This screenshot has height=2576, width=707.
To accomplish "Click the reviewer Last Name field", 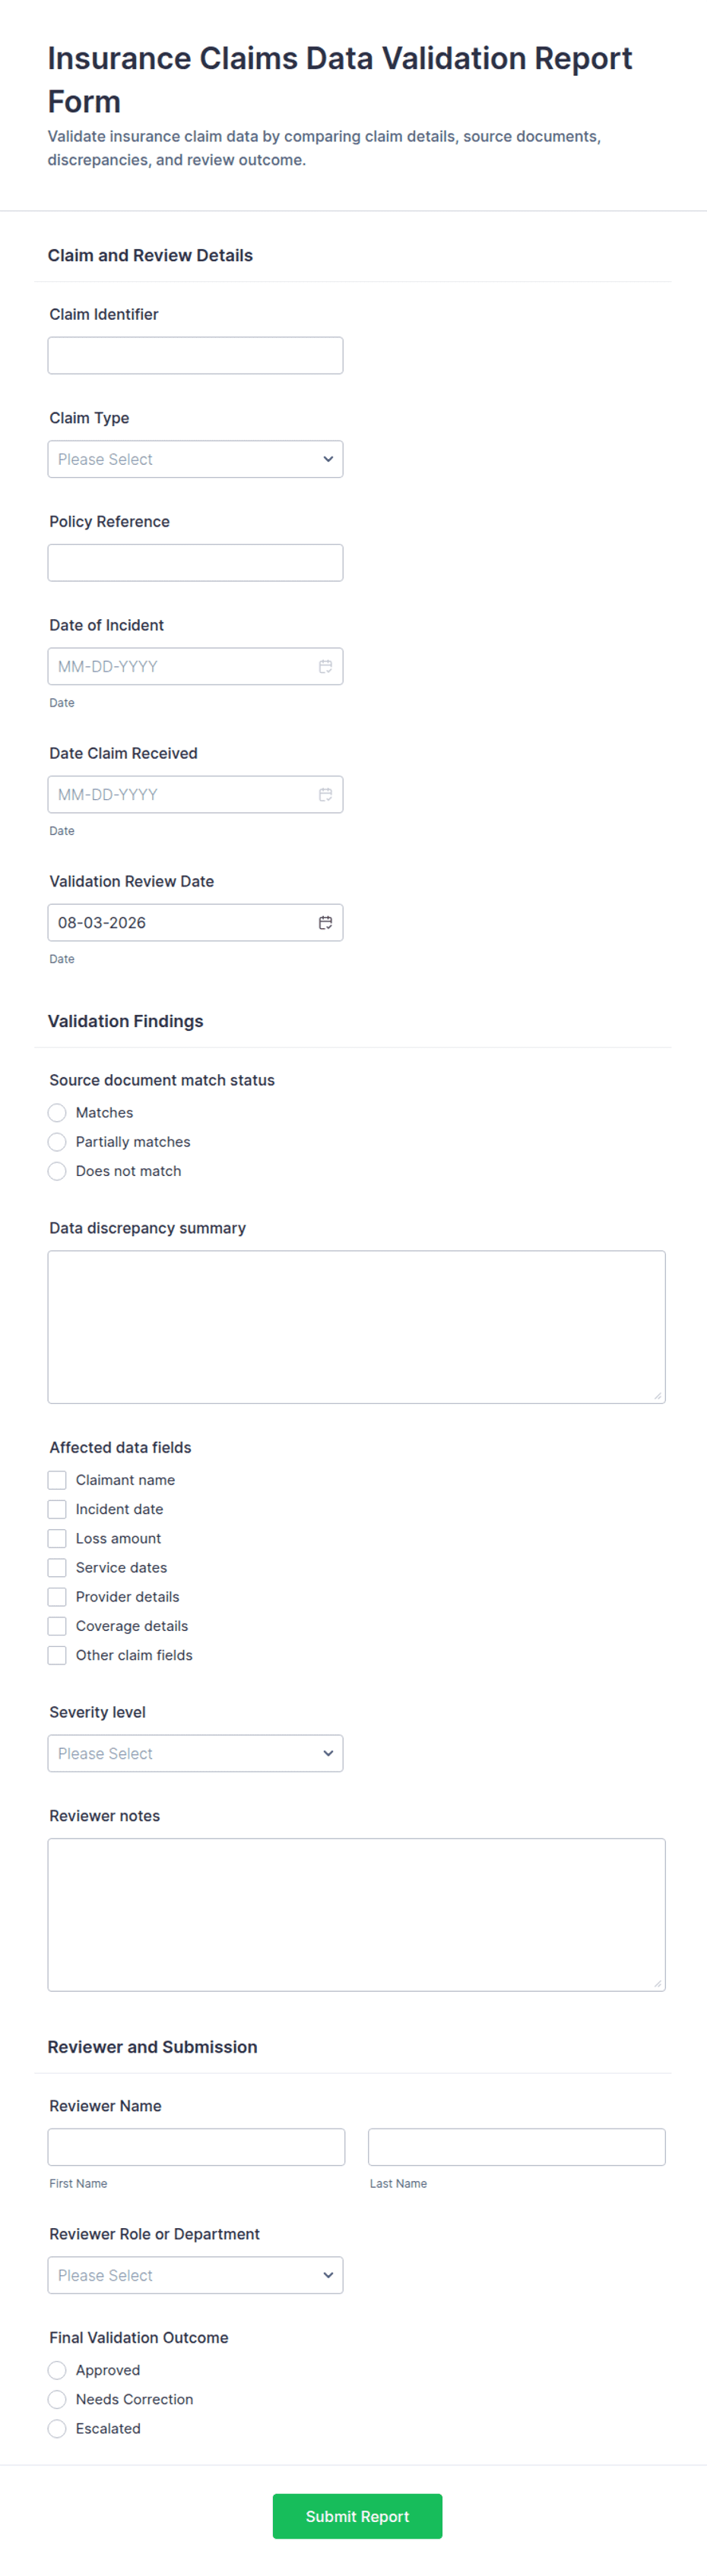I will (x=517, y=2147).
